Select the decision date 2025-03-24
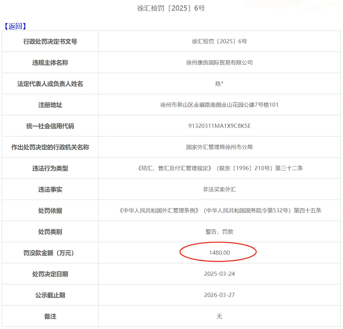Viewport: 343px width, 329px height. [219, 274]
